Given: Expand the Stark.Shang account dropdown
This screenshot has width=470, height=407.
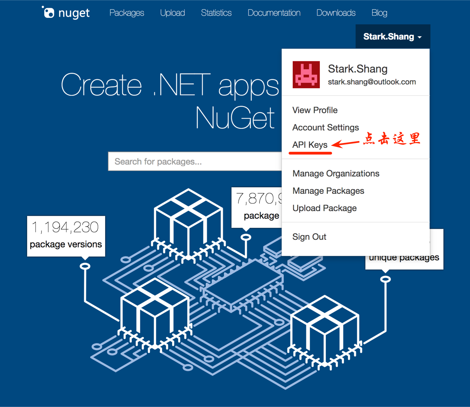Looking at the screenshot, I should pos(392,36).
